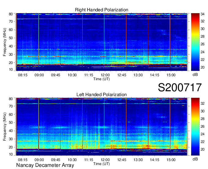Click the "dB" unit under the lower colorbar

click(195, 159)
